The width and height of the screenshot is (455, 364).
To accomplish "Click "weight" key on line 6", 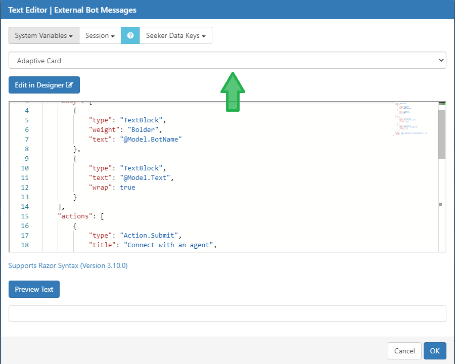I will (x=104, y=130).
